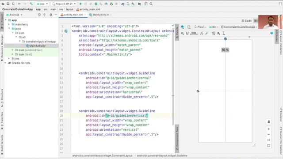
Task: Toggle the Autoconnect magnet icon
Action: [x=187, y=34]
